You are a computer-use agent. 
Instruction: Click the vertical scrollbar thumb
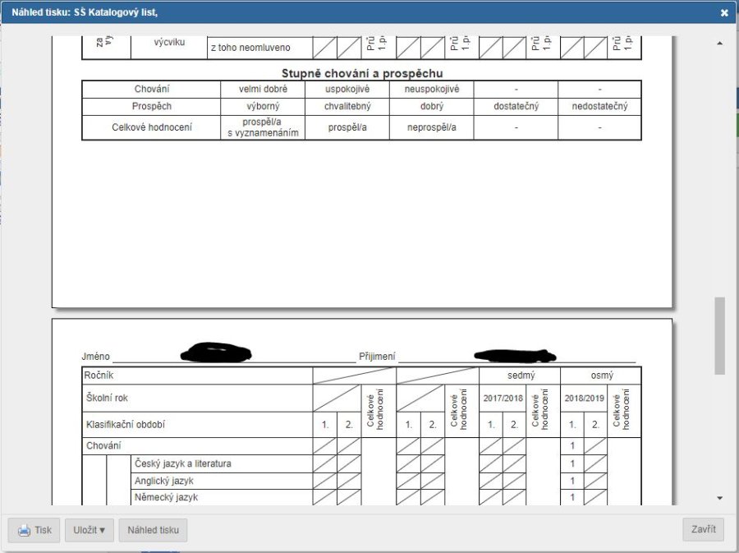[x=720, y=335]
